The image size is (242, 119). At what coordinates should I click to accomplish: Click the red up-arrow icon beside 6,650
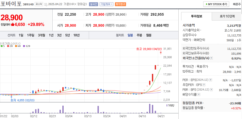(x=13, y=24)
